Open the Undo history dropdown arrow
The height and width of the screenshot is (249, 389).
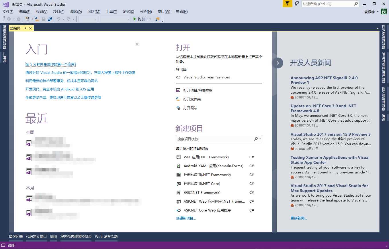pyautogui.click(x=63, y=19)
